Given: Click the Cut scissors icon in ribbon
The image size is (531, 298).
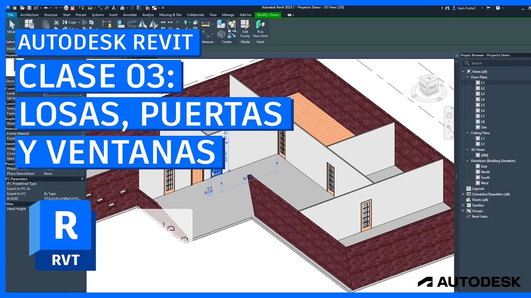Looking at the screenshot, I should 56,22.
